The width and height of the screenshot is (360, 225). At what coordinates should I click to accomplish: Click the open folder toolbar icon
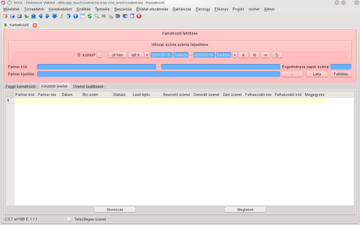[x=12, y=16]
